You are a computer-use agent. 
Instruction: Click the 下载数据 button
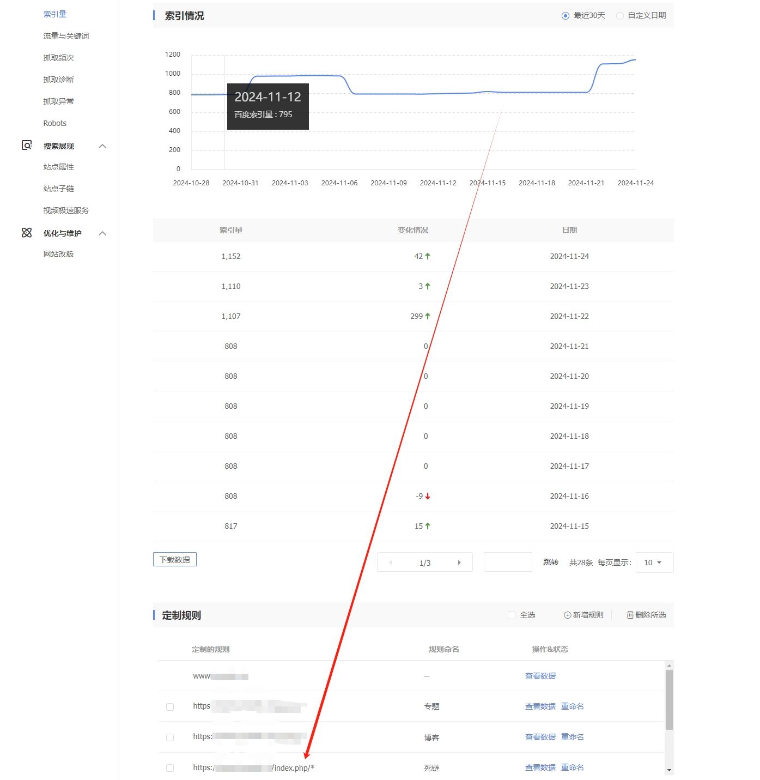click(x=175, y=560)
